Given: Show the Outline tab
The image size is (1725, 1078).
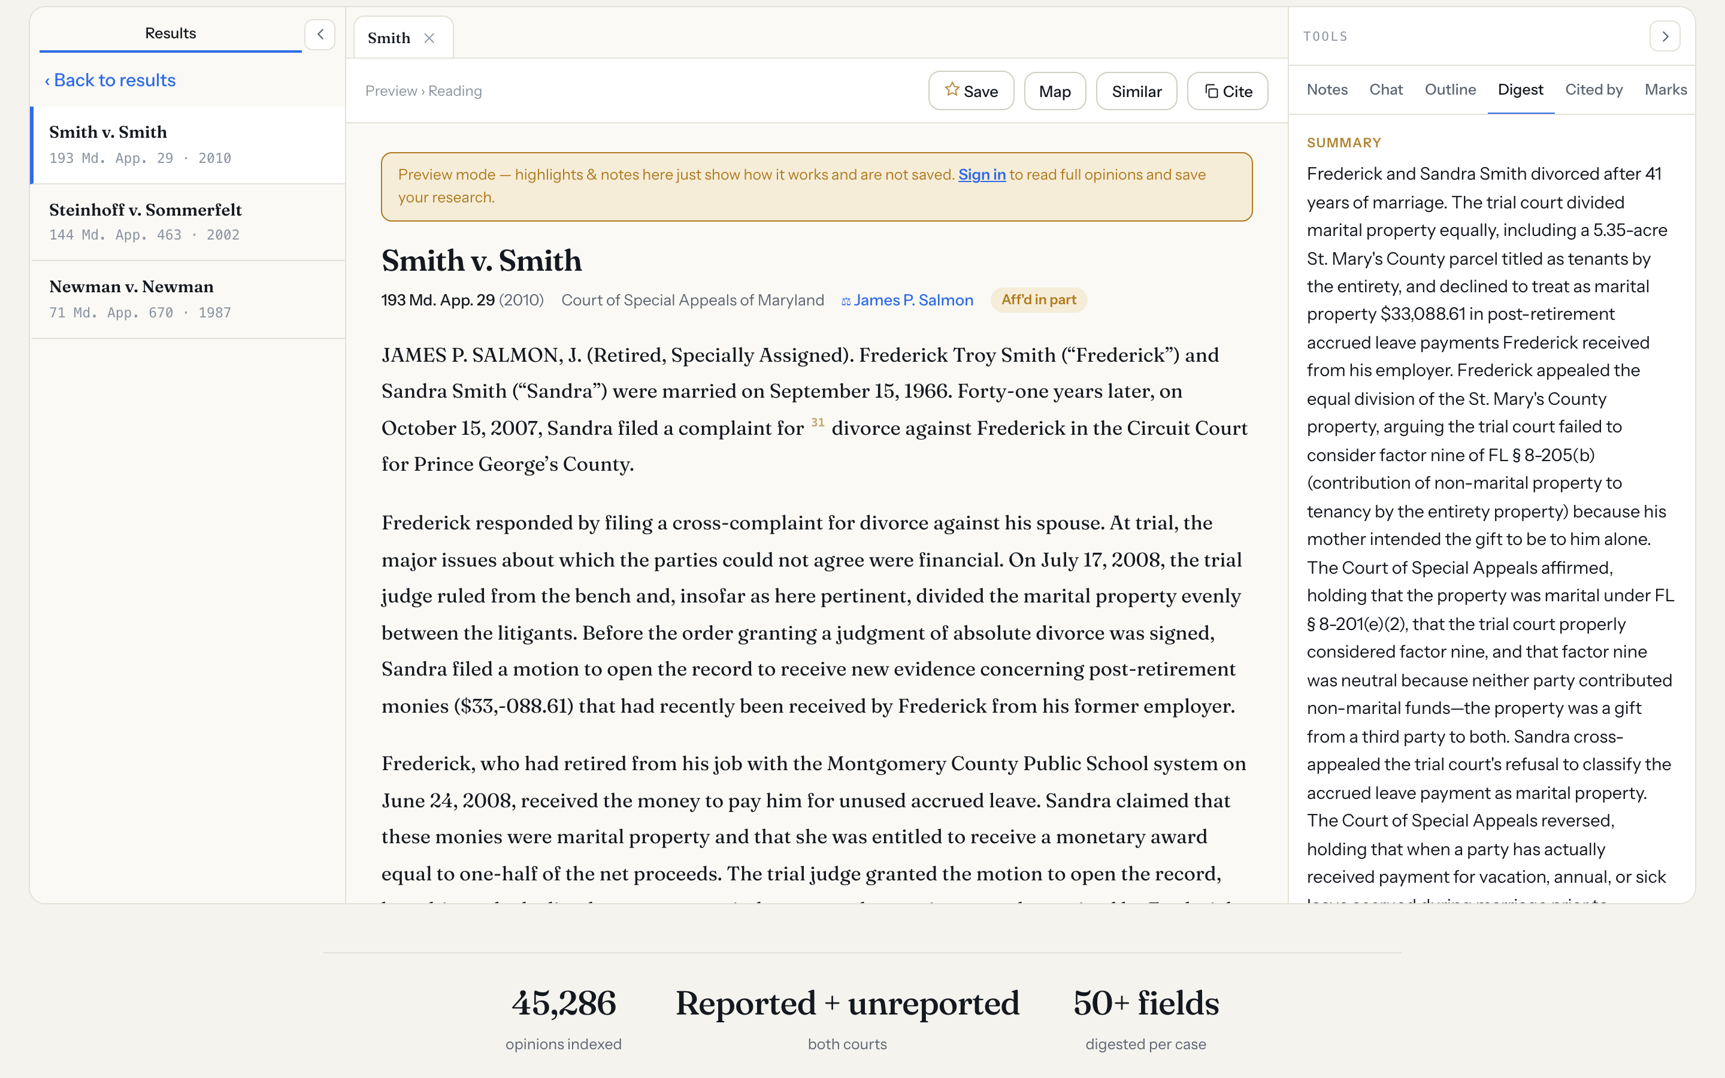Looking at the screenshot, I should click(1450, 90).
